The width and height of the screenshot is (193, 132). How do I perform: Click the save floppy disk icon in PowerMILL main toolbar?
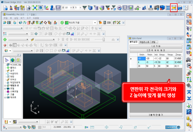point(9,22)
